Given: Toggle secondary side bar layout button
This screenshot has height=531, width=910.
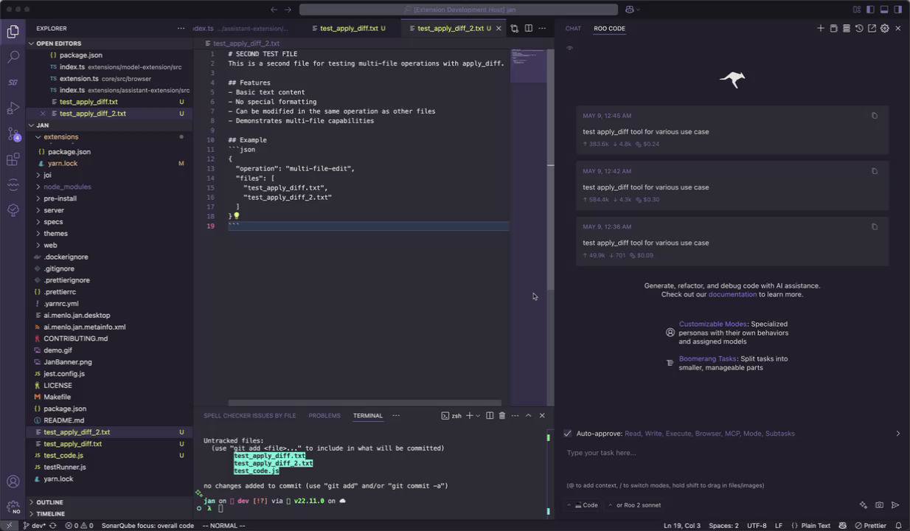Looking at the screenshot, I should [898, 10].
